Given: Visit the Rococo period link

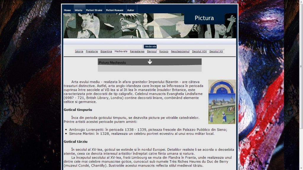Looking at the screenshot, I should pyautogui.click(x=164, y=51).
